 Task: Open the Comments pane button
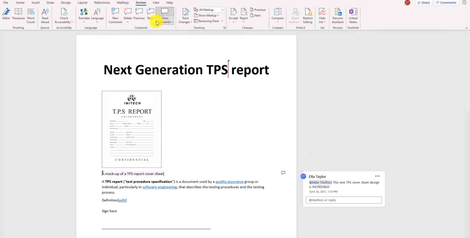coord(446,3)
